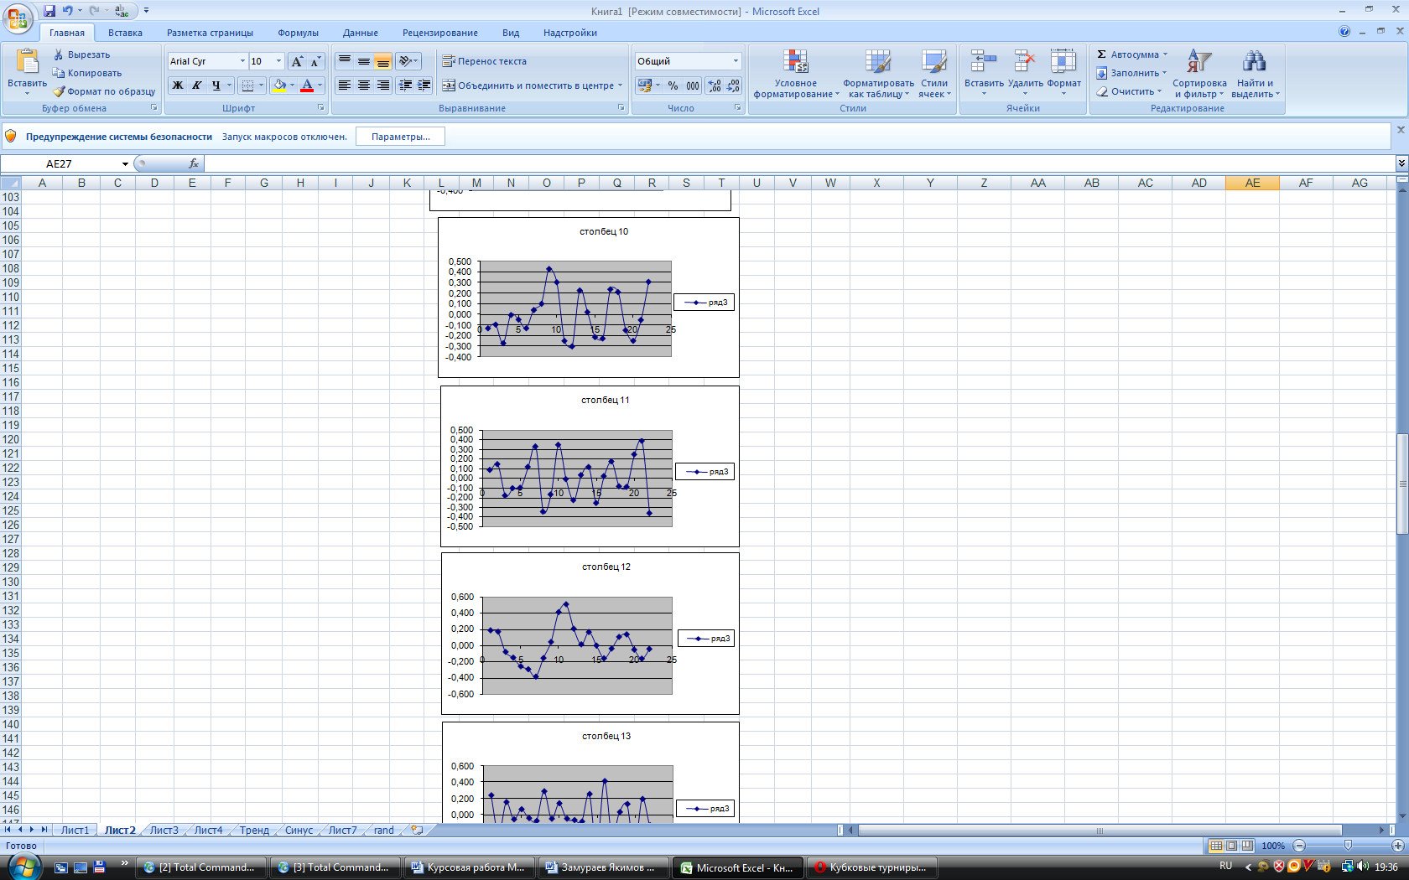This screenshot has height=880, width=1409.
Task: Open the Office button menu
Action: [17, 18]
